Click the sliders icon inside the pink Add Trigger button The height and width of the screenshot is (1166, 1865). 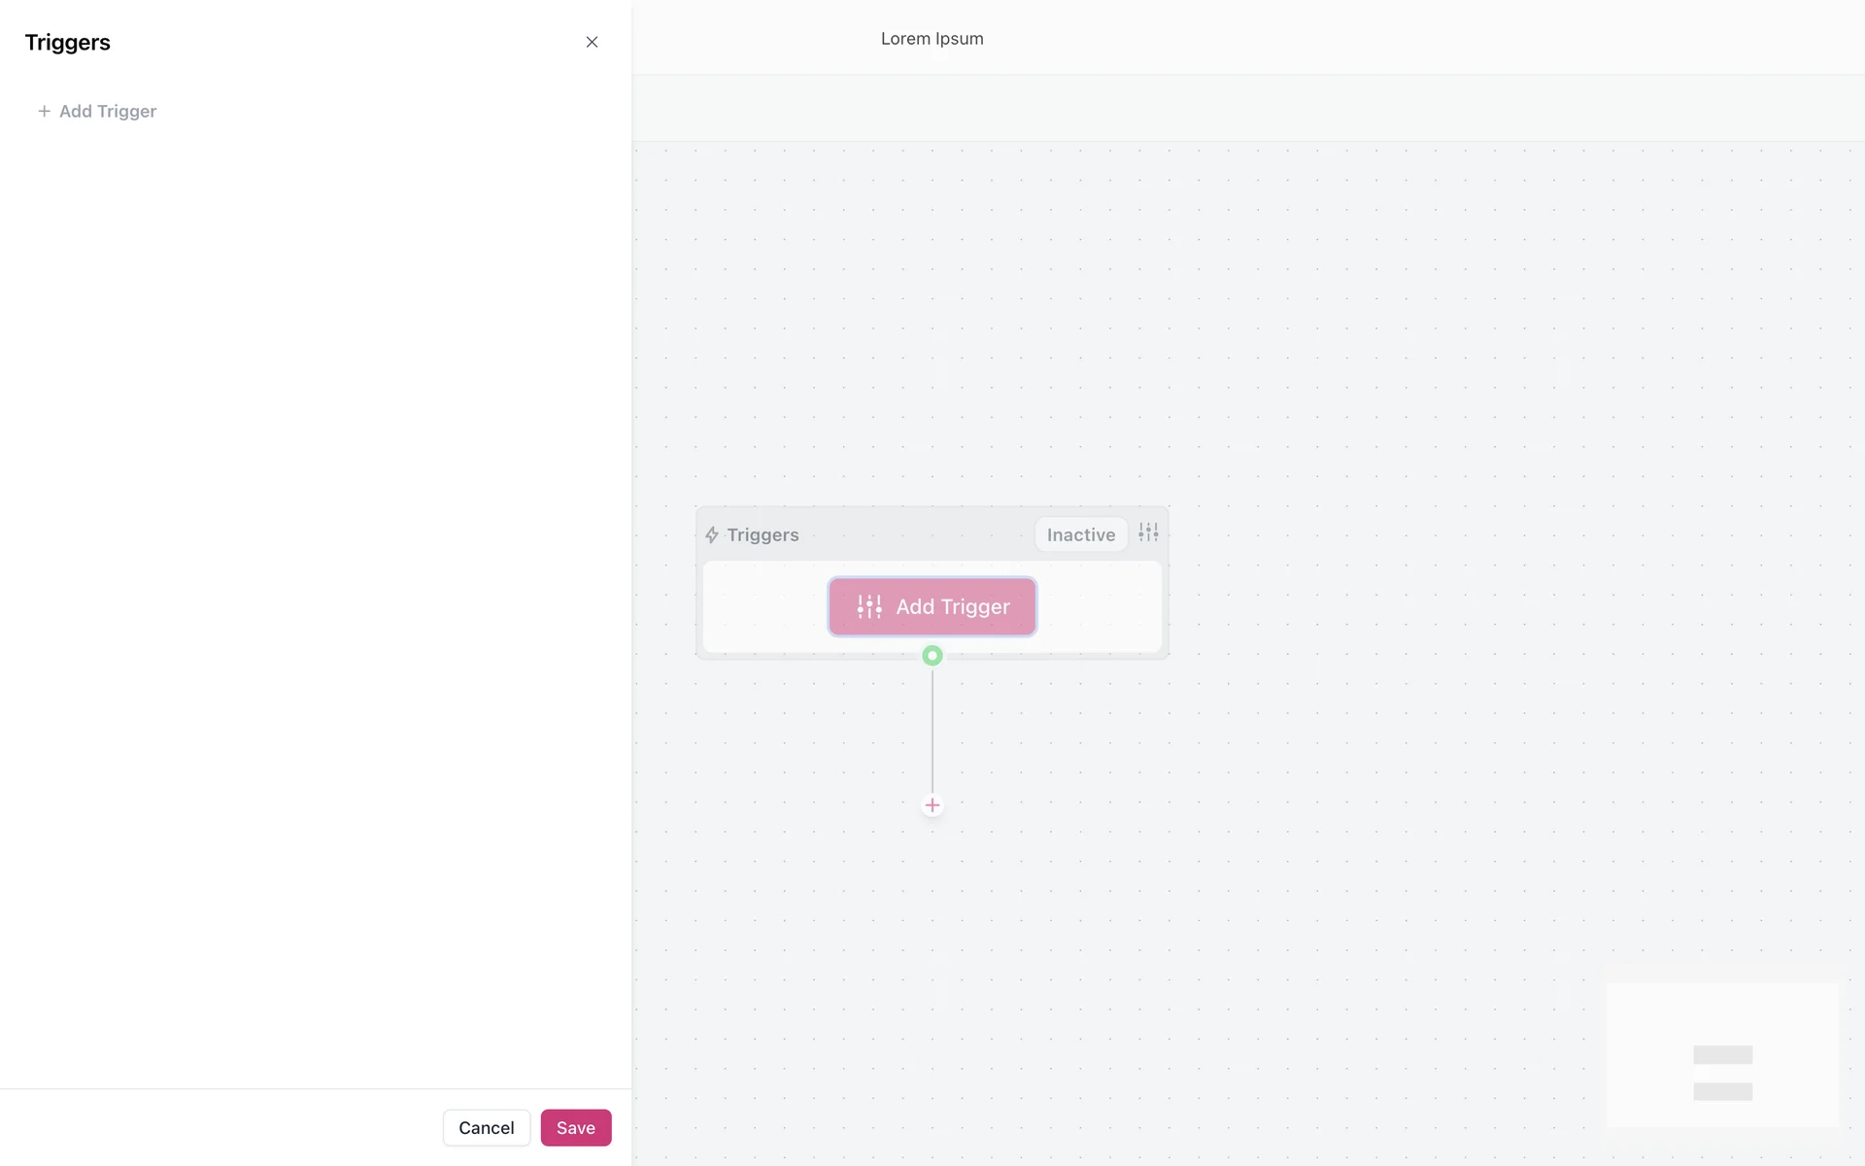[869, 607]
